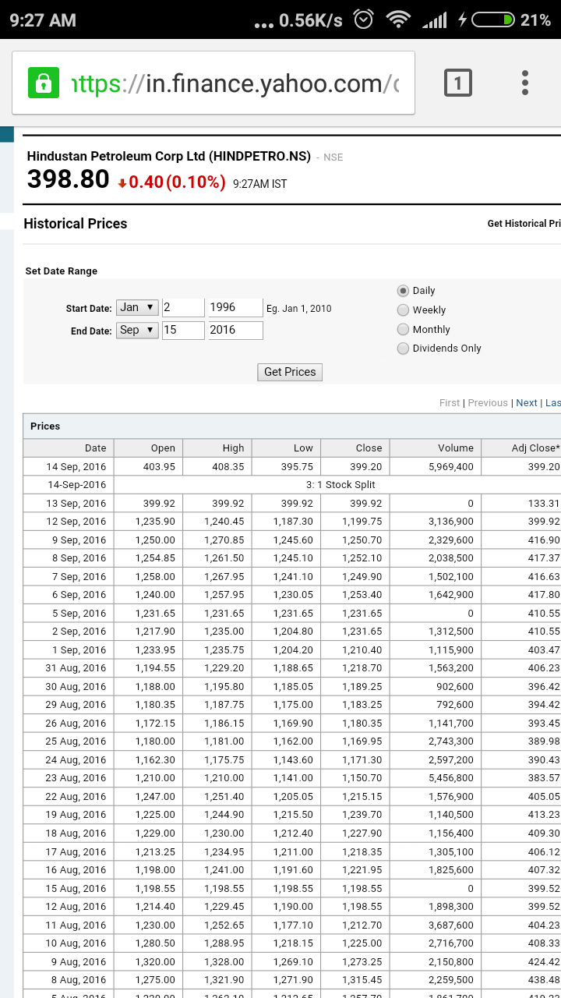Click the End Date day field
This screenshot has height=998, width=561.
pyautogui.click(x=183, y=331)
